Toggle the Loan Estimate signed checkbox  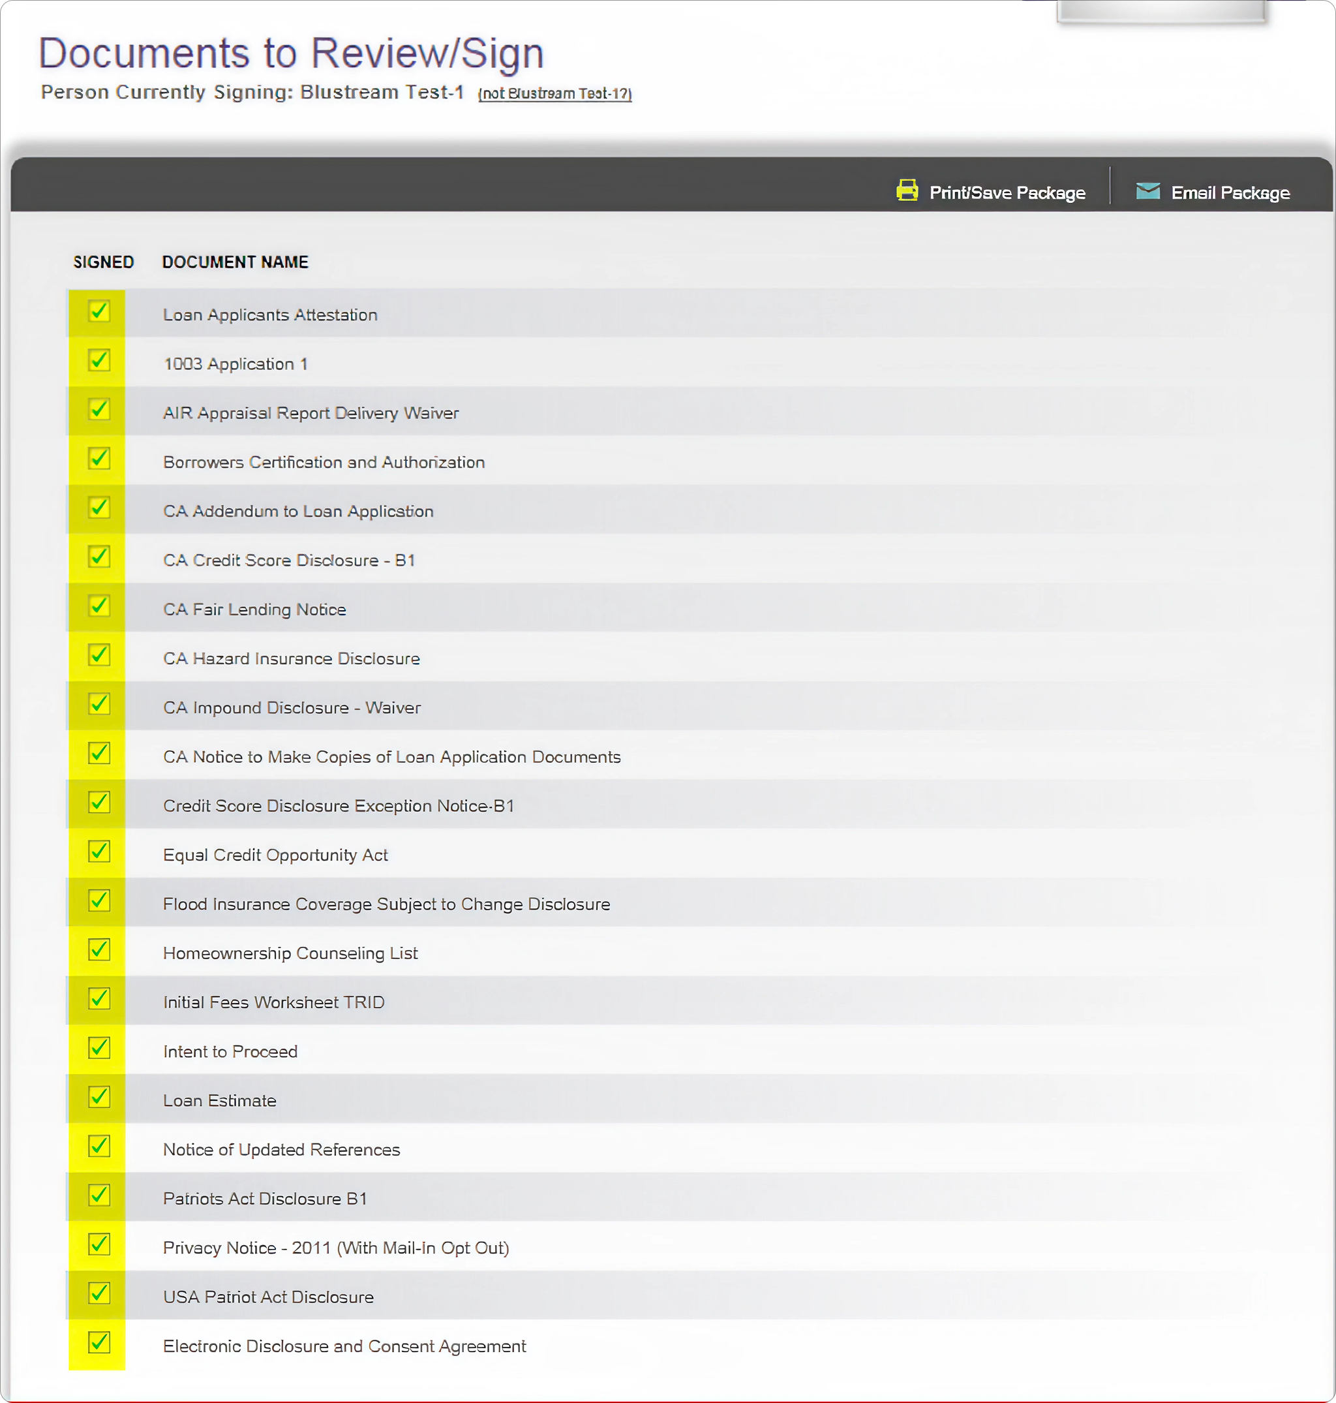pyautogui.click(x=99, y=1096)
